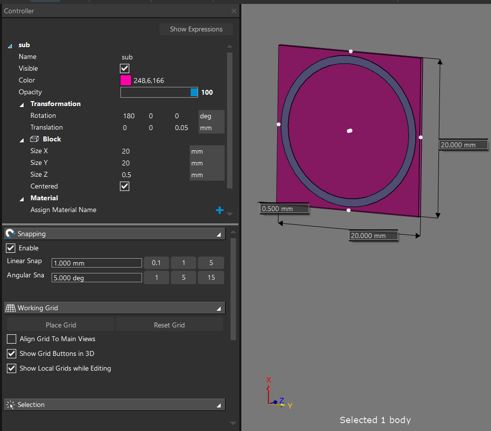
Task: Close the Controller panel
Action: click(x=233, y=11)
